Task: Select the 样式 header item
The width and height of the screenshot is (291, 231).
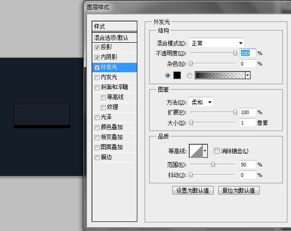Action: (115, 26)
